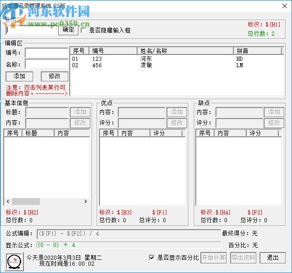The width and height of the screenshot is (292, 273).
Task: Click the 总行数: 2 label
Action: 261,34
